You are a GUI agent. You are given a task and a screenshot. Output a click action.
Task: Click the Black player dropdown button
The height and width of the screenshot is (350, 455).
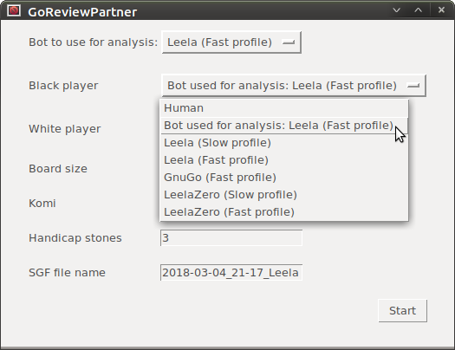(x=294, y=86)
